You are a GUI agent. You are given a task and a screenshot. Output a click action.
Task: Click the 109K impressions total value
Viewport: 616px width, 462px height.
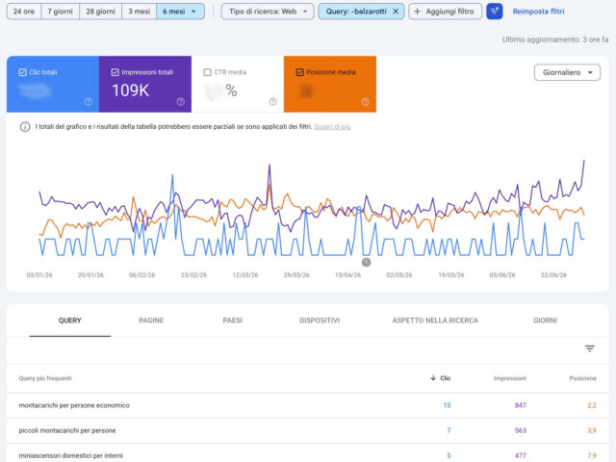131,90
